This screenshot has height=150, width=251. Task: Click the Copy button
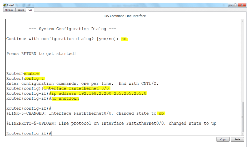(x=223, y=139)
